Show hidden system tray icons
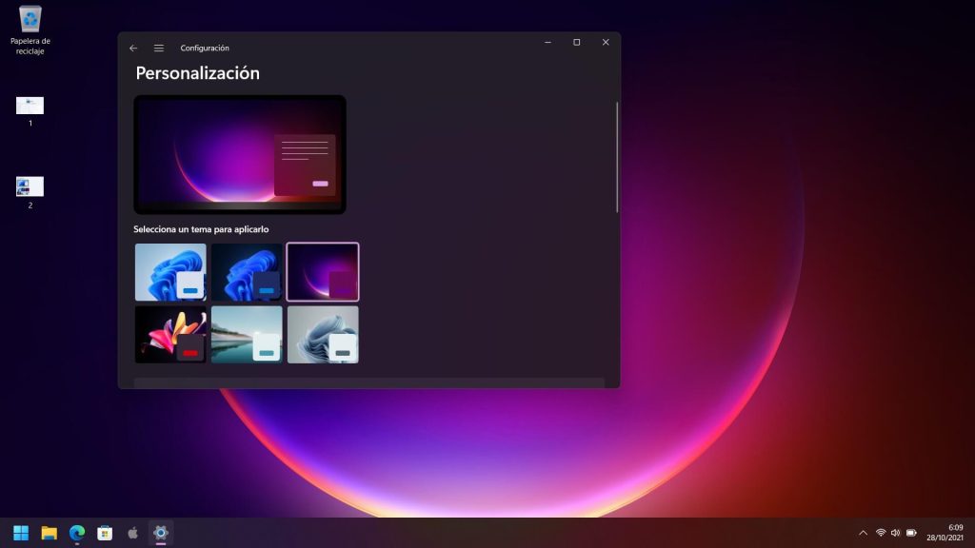The height and width of the screenshot is (548, 975). tap(863, 533)
